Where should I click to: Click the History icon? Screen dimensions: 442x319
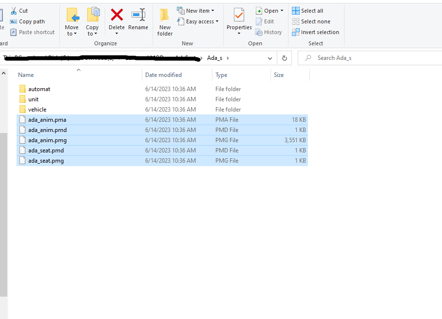tap(259, 33)
